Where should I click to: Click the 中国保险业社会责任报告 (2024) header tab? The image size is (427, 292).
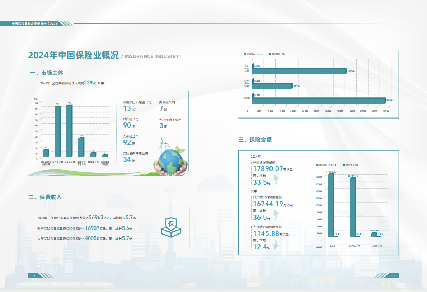pos(35,24)
